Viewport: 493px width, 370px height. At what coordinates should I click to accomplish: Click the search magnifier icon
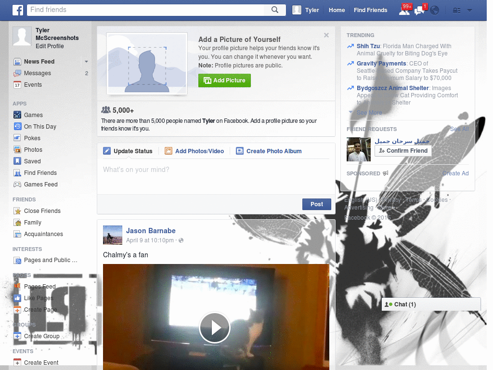pyautogui.click(x=275, y=10)
